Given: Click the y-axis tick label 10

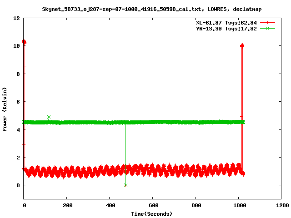Looking at the screenshot, I should pos(16,46).
